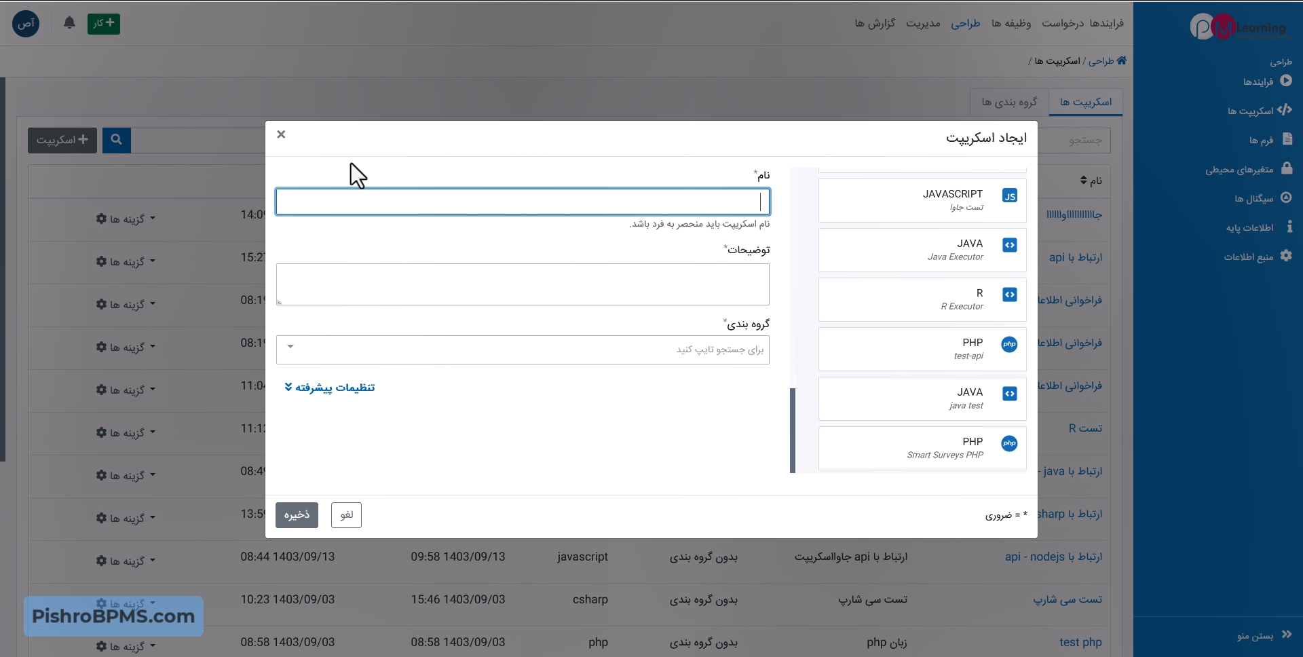Choose the Smart Surveys PHP icon

(x=1009, y=444)
